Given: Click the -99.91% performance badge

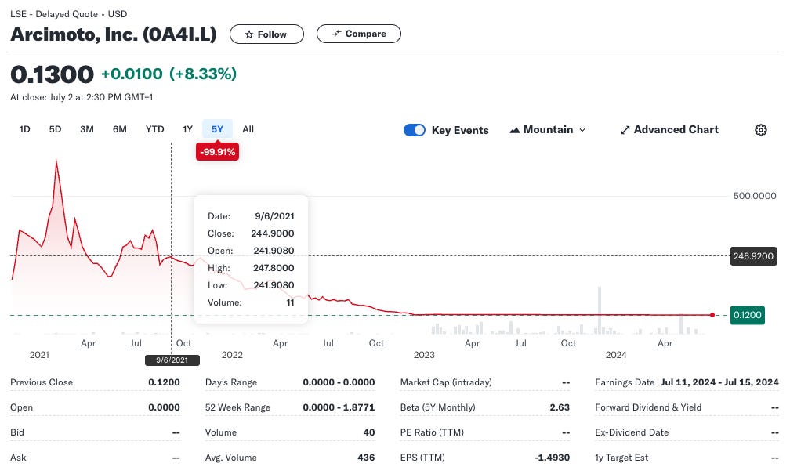Looking at the screenshot, I should (217, 152).
